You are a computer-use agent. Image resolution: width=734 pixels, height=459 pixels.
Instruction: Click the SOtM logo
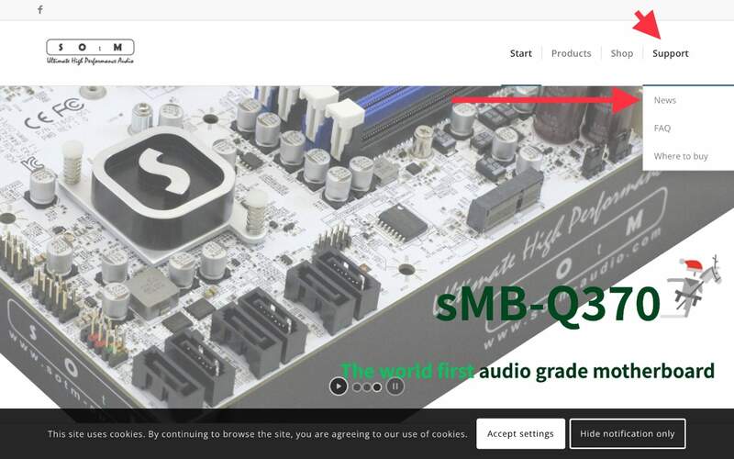pos(90,52)
